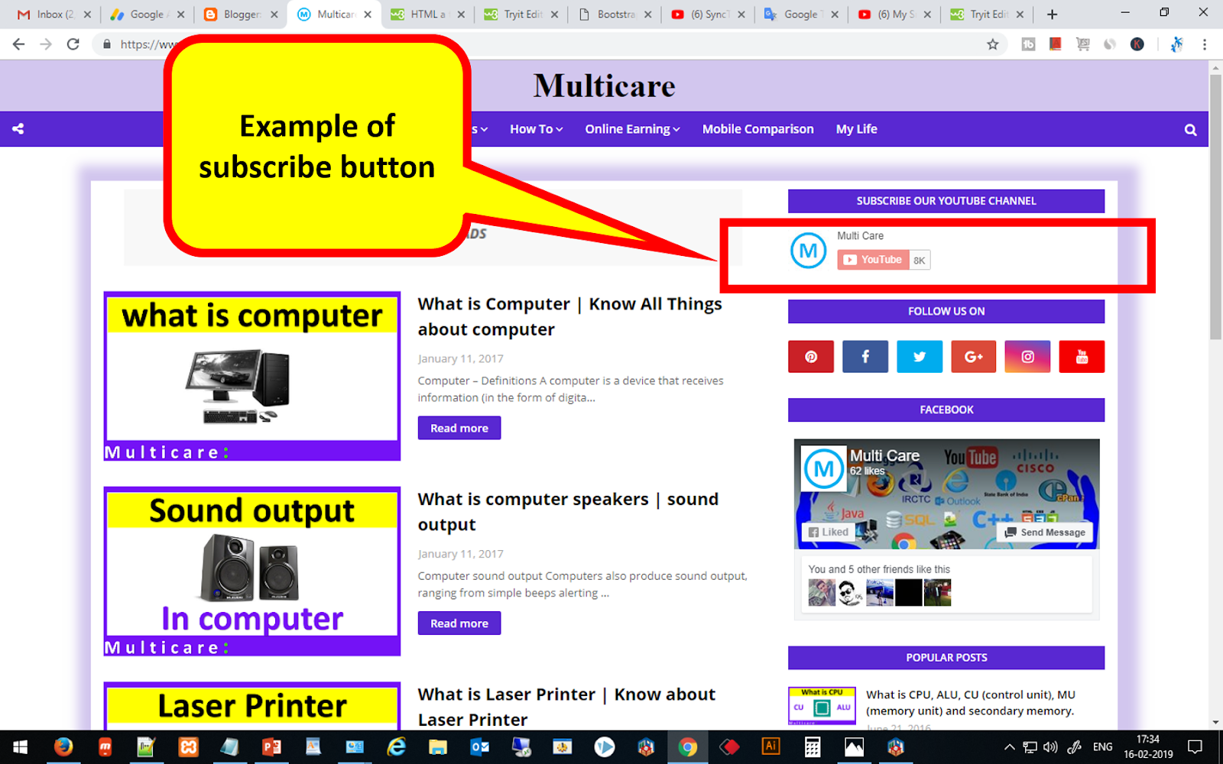Click the Twitter follow icon
Image resolution: width=1223 pixels, height=764 pixels.
point(920,357)
